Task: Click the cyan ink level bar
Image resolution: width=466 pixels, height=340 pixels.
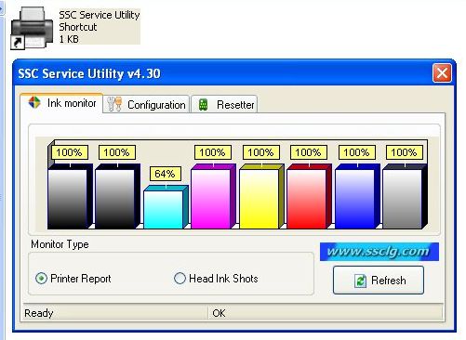Action: (166, 207)
